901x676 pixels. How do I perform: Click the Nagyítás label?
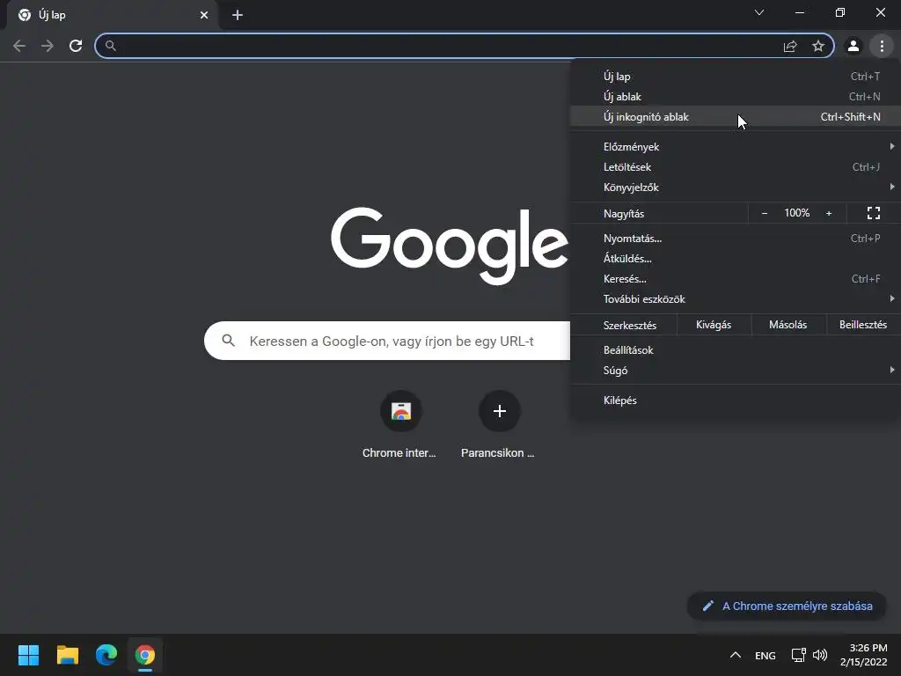[x=624, y=214]
